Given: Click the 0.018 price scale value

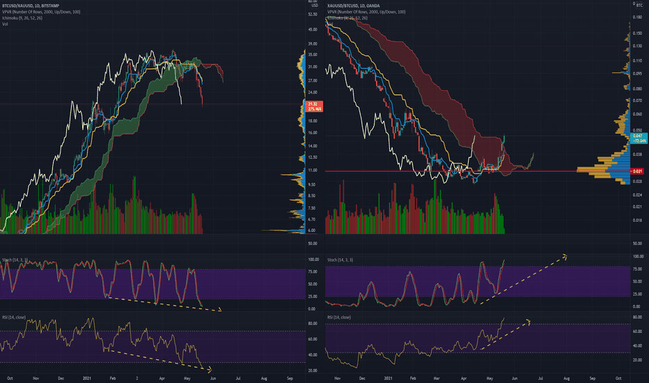Looking at the screenshot, I should (x=637, y=220).
